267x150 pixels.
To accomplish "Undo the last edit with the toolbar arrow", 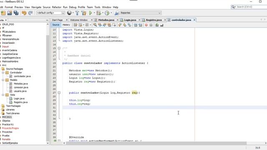I will pos(24,13).
